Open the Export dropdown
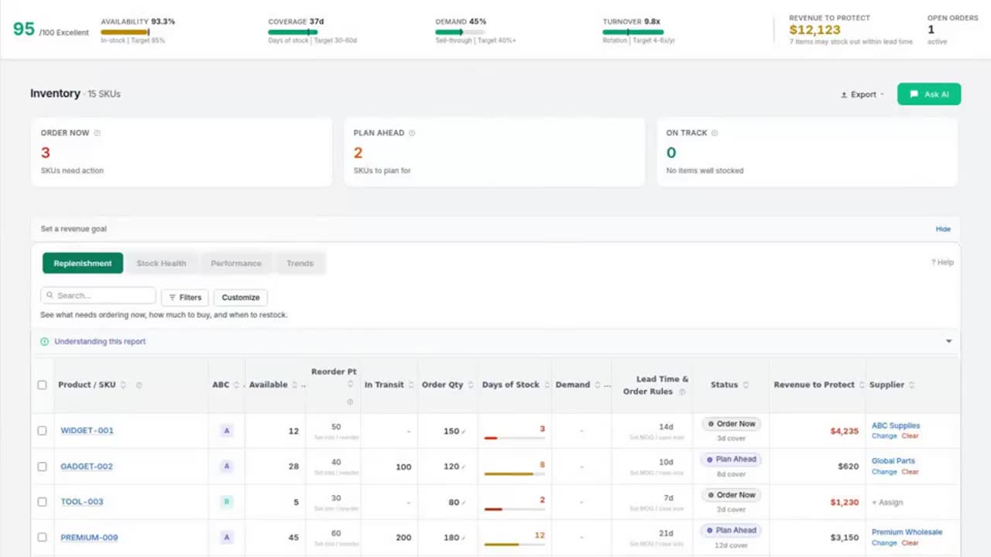991x557 pixels. click(862, 94)
